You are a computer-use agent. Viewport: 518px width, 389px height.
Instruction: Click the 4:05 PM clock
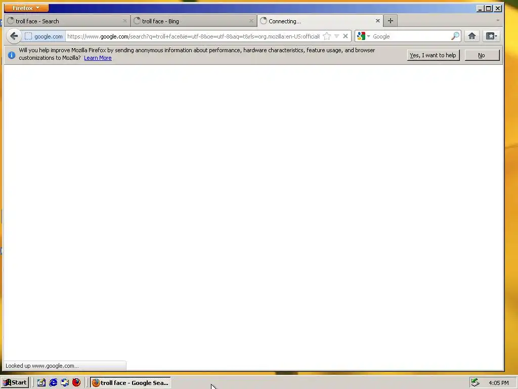pyautogui.click(x=498, y=383)
